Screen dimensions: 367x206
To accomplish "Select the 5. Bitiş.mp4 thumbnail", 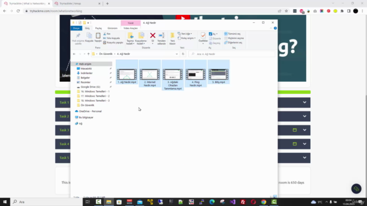I will (218, 74).
